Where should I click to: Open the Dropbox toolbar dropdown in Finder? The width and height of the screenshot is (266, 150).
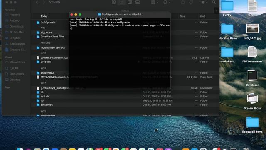(x=204, y=2)
